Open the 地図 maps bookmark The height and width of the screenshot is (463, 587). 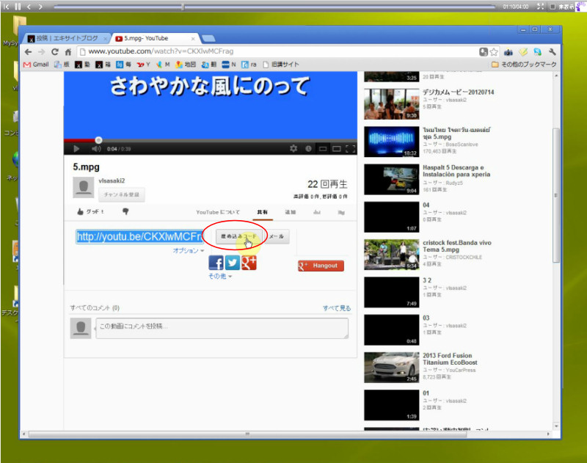pyautogui.click(x=186, y=65)
